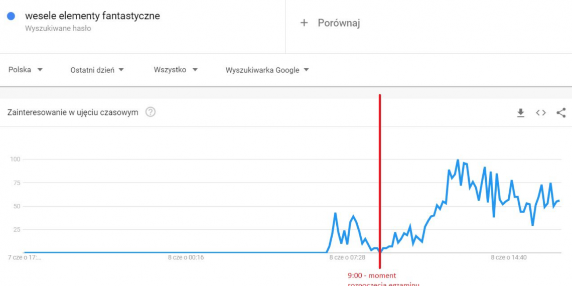Open the embed code icon

(x=540, y=113)
